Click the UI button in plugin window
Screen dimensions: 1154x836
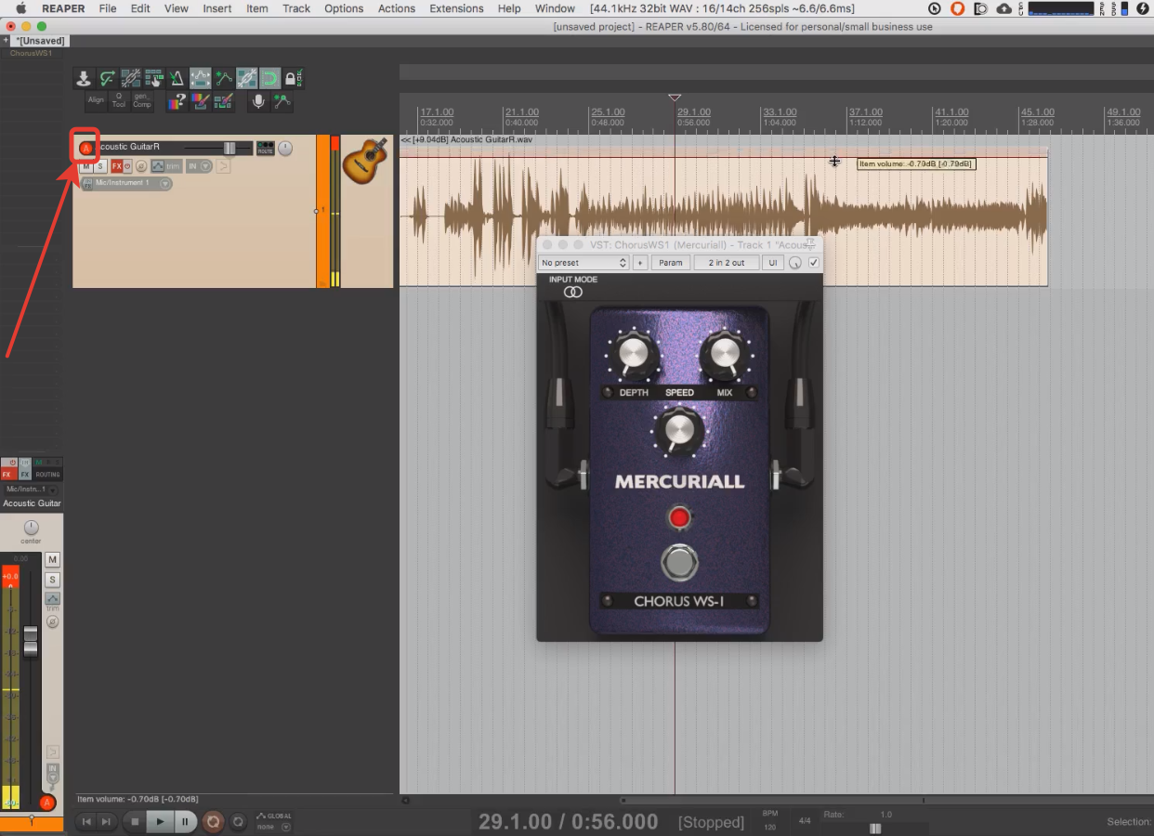pos(773,263)
